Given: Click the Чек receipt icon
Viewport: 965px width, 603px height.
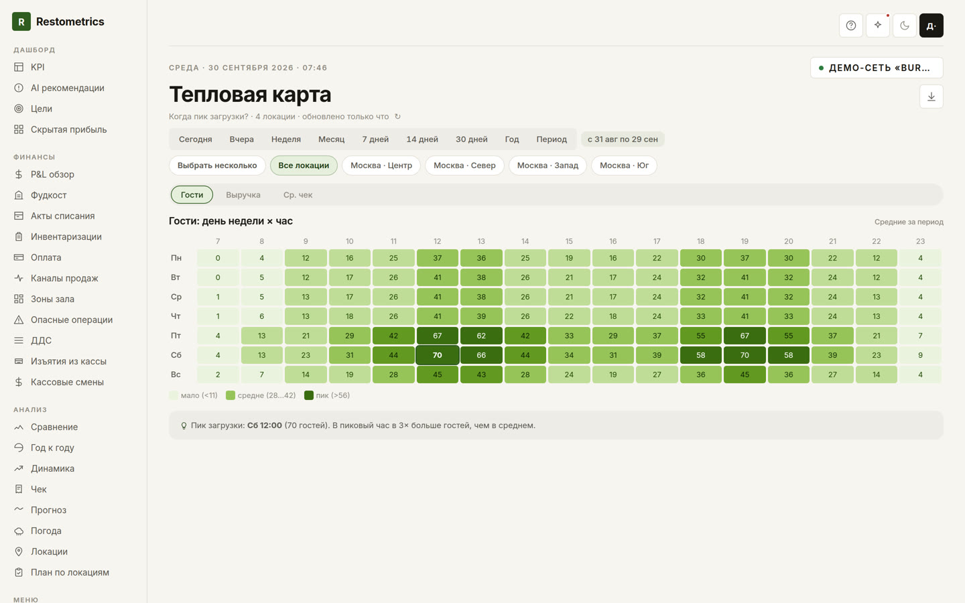Looking at the screenshot, I should [19, 489].
